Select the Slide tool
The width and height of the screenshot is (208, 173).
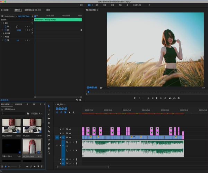(x=49, y=140)
